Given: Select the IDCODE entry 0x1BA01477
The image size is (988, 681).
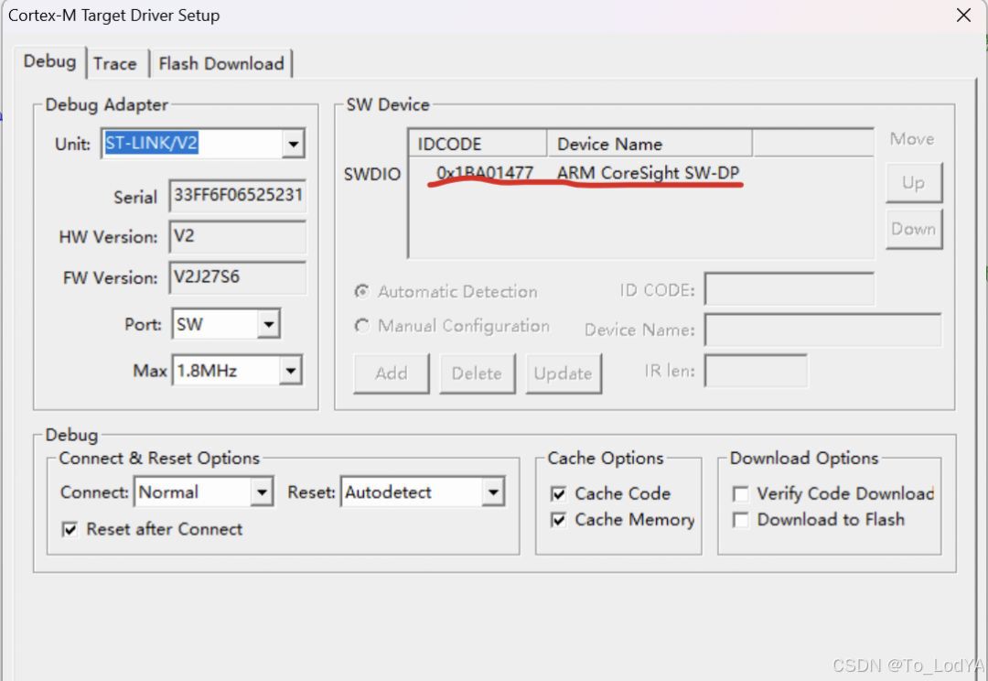Looking at the screenshot, I should coord(485,173).
